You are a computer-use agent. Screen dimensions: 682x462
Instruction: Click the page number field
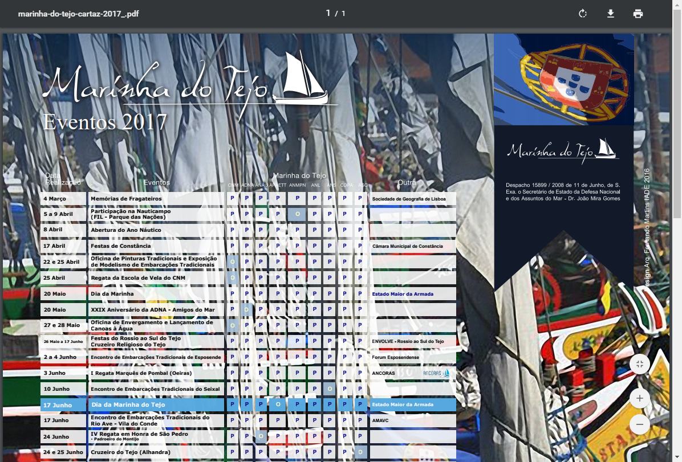point(328,14)
